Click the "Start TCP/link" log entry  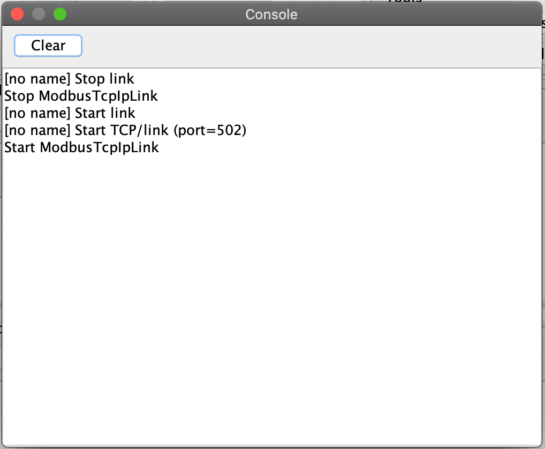click(x=125, y=130)
